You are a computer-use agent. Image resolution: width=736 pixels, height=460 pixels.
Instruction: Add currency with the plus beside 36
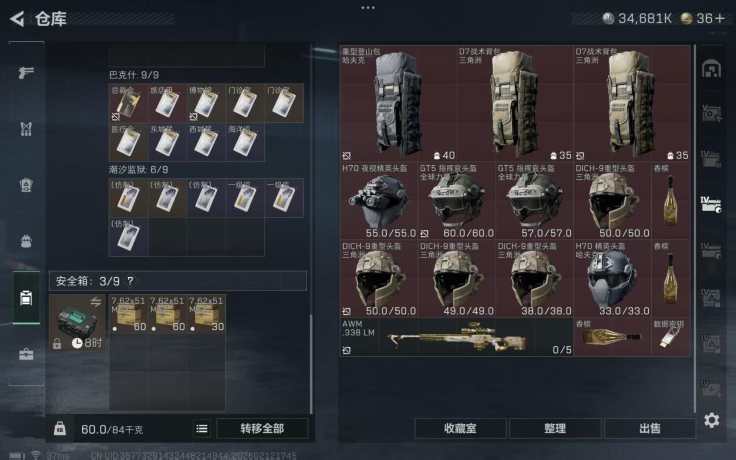point(720,18)
